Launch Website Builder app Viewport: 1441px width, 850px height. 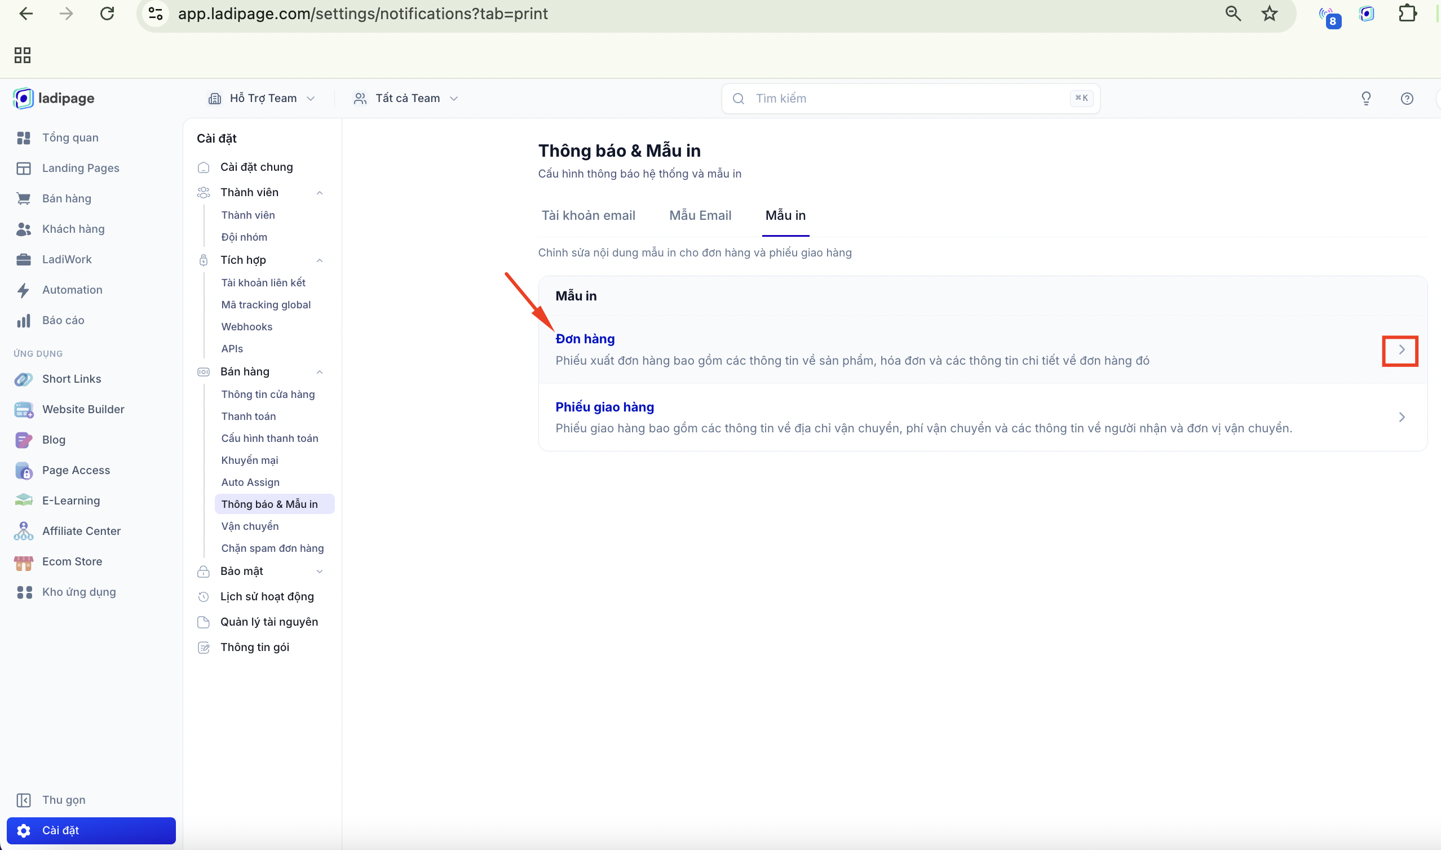point(83,409)
